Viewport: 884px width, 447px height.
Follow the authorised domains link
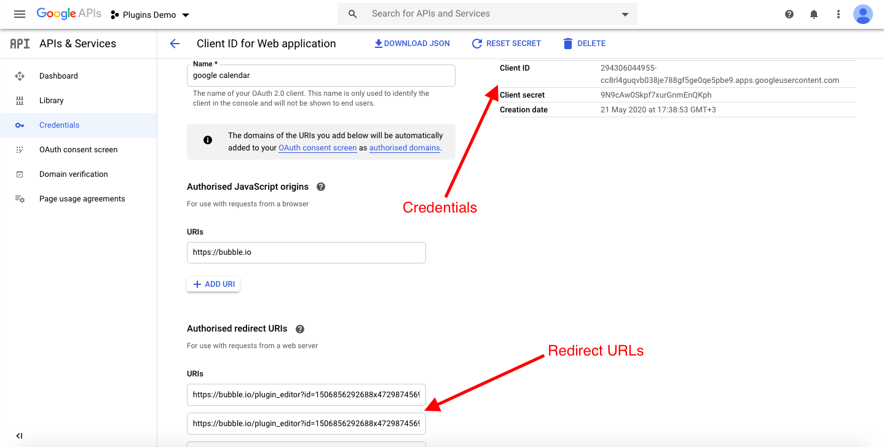pos(405,148)
